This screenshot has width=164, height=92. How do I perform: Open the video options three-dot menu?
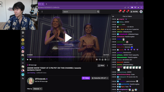tap(107, 65)
